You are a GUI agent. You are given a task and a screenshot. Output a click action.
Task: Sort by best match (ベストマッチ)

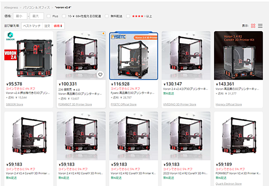(32, 26)
